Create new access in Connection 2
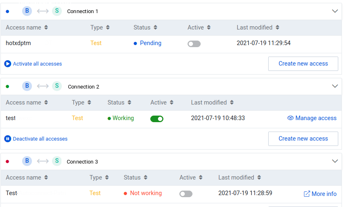This screenshot has height=207, width=344. coord(303,139)
